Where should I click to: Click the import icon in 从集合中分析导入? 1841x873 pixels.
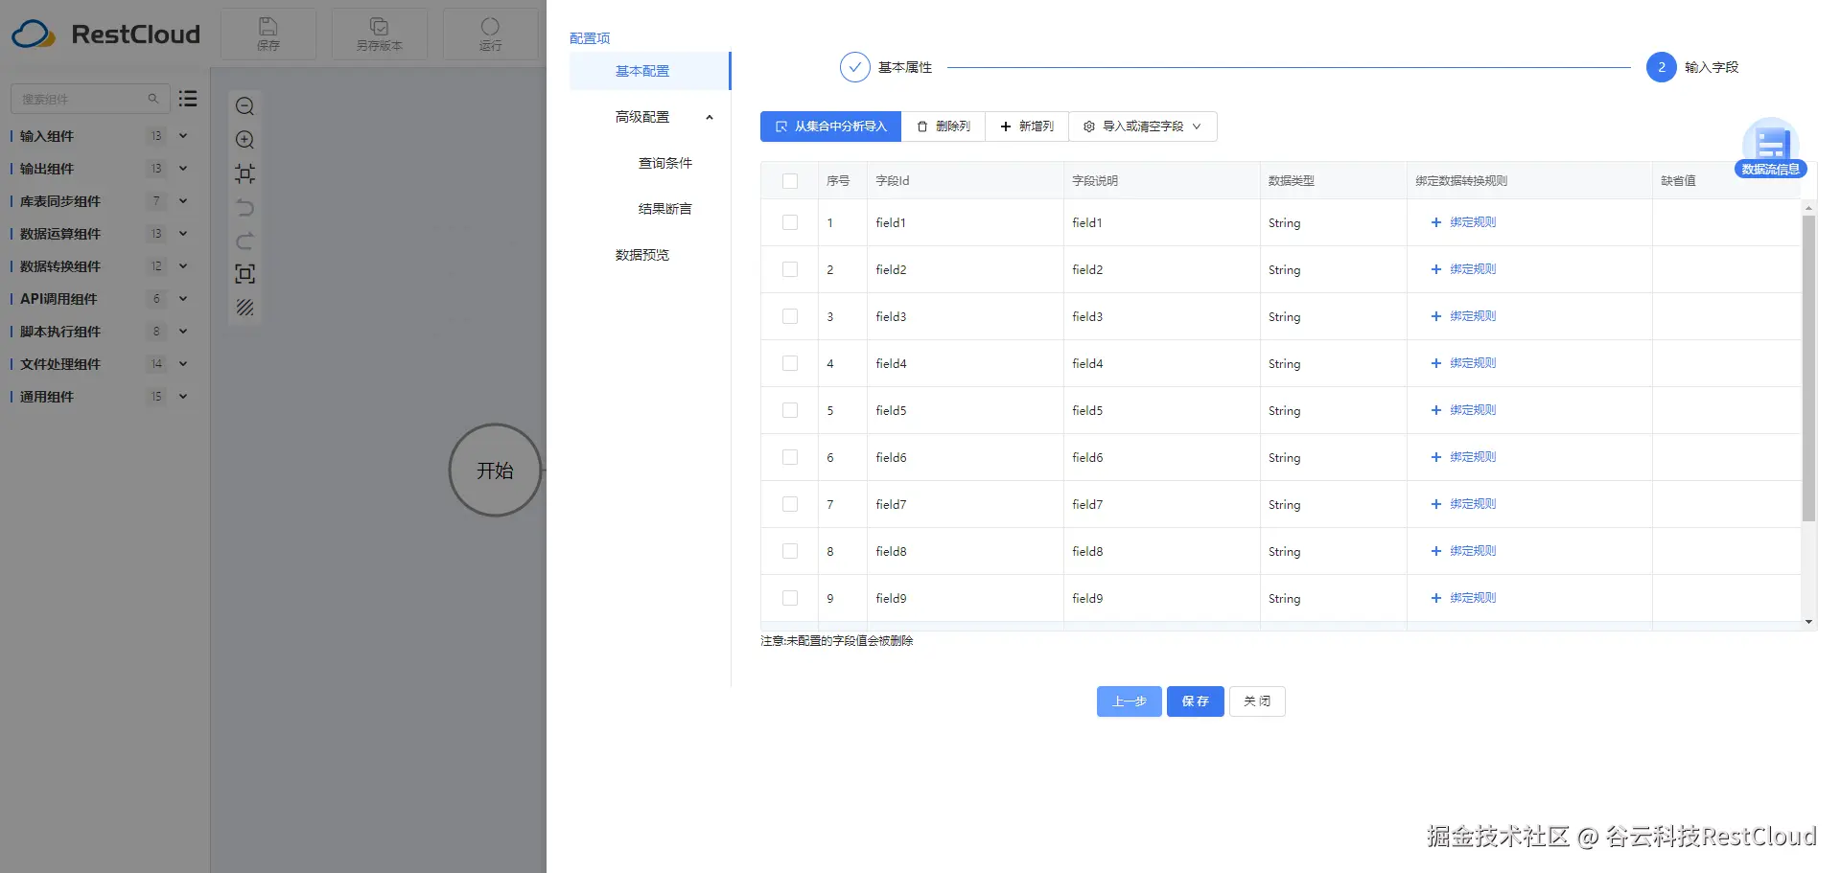(x=781, y=126)
